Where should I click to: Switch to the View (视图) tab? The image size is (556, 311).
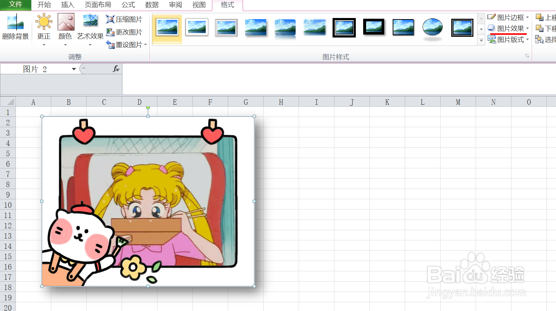[199, 5]
